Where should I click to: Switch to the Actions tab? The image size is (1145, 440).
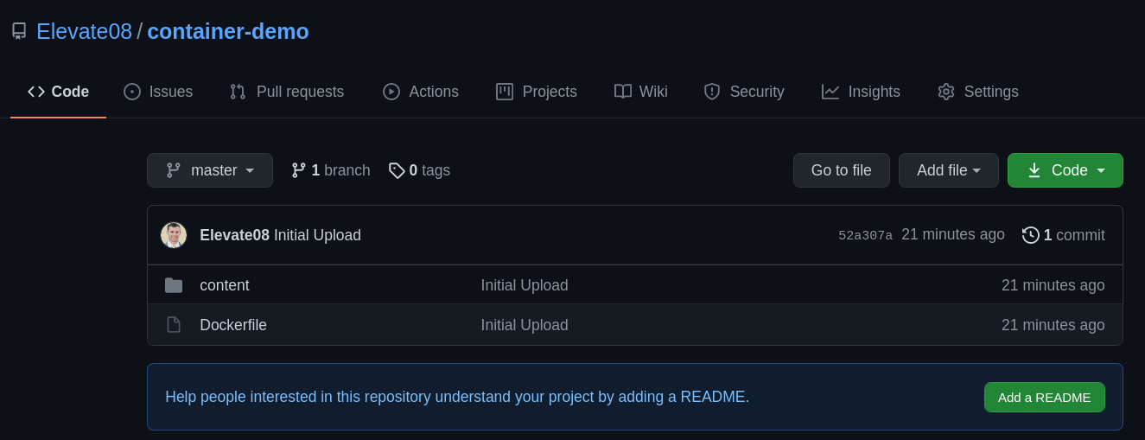coord(421,92)
